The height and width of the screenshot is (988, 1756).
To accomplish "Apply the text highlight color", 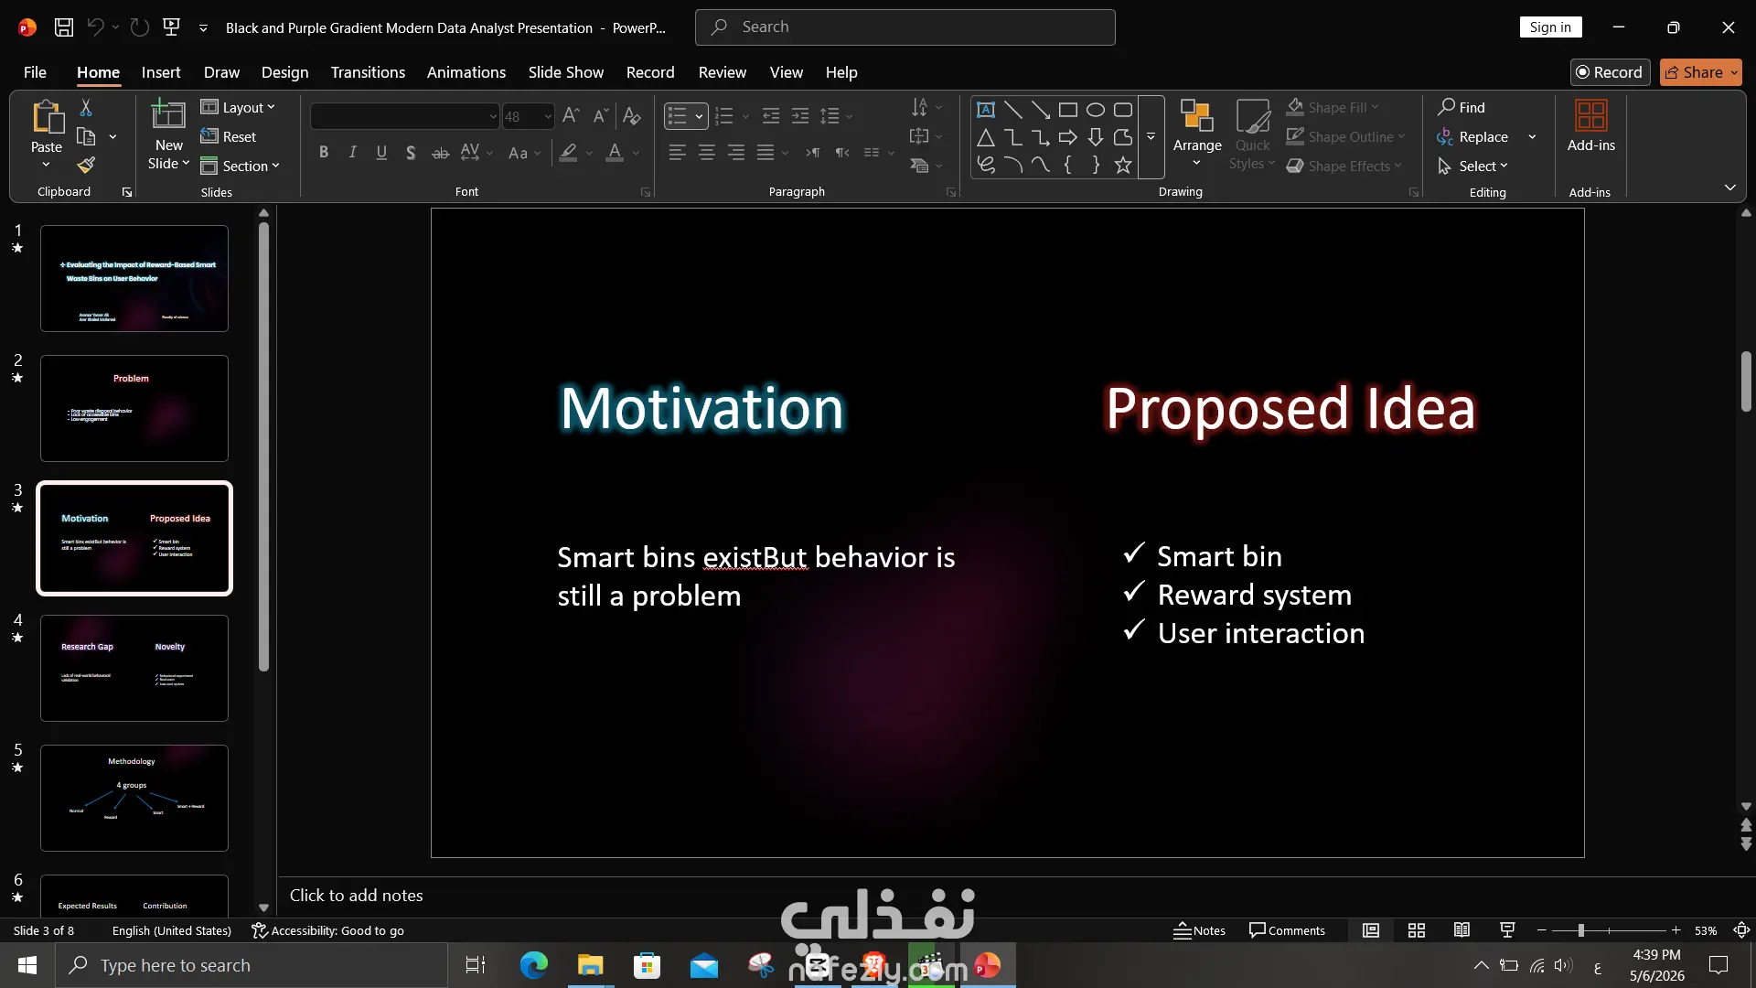I will click(x=568, y=153).
